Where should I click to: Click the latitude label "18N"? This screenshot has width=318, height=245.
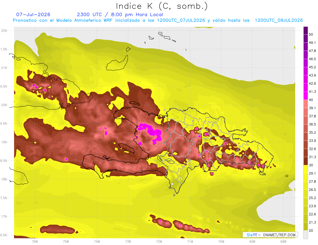[x=4, y=179]
